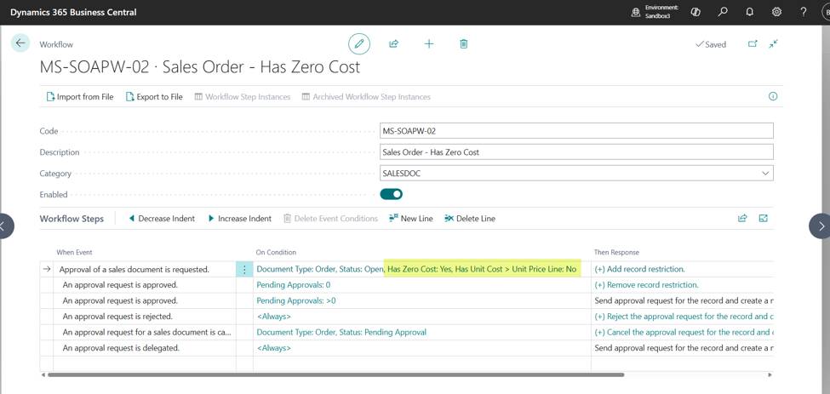Click Dynamics 365 Business Central title
830x394 pixels.
coord(73,12)
